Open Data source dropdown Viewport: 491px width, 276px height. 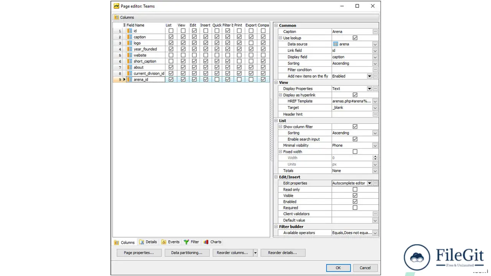coord(375,44)
